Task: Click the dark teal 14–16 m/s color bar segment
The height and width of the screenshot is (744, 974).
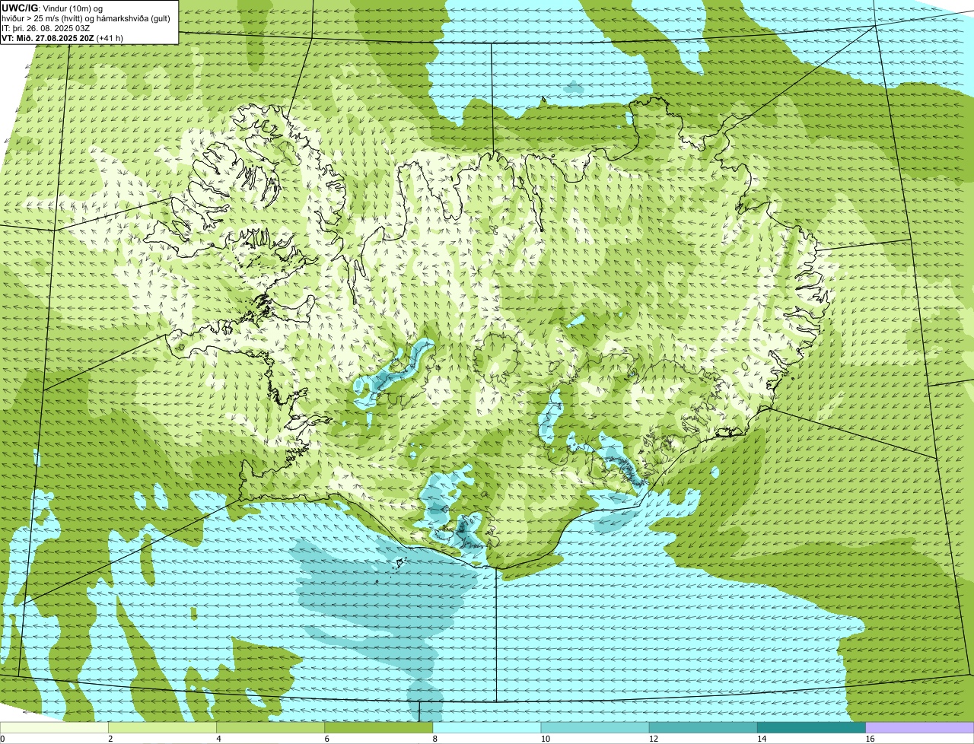Action: (x=812, y=727)
